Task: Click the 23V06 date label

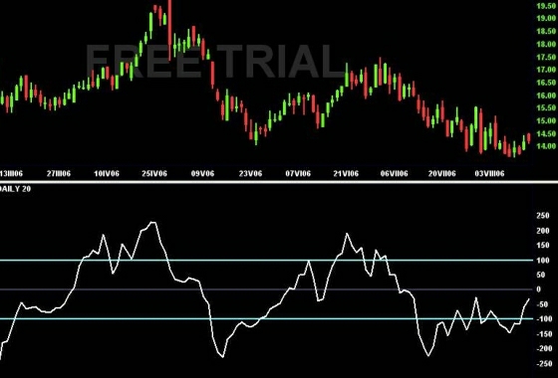Action: click(250, 174)
